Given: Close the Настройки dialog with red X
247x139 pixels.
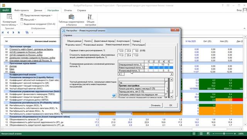Looking at the screenshot, I should click(x=175, y=30).
